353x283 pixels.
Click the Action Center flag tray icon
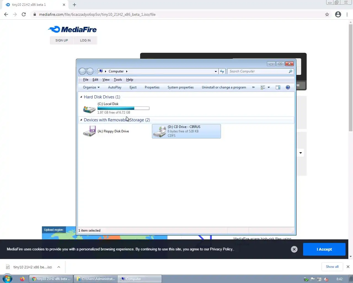pos(313,279)
